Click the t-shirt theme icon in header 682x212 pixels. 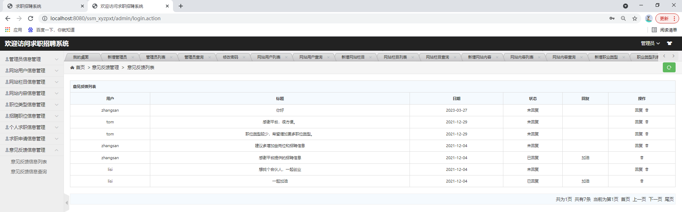tap(670, 43)
